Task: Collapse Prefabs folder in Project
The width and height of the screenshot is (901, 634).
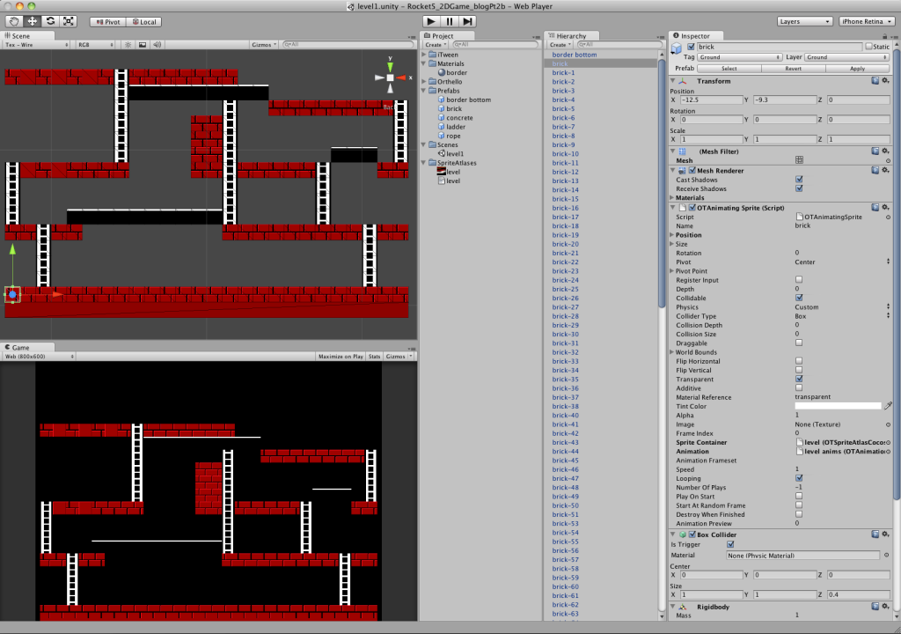Action: [424, 91]
